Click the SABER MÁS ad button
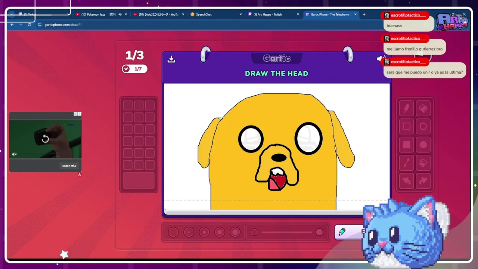 coord(69,166)
